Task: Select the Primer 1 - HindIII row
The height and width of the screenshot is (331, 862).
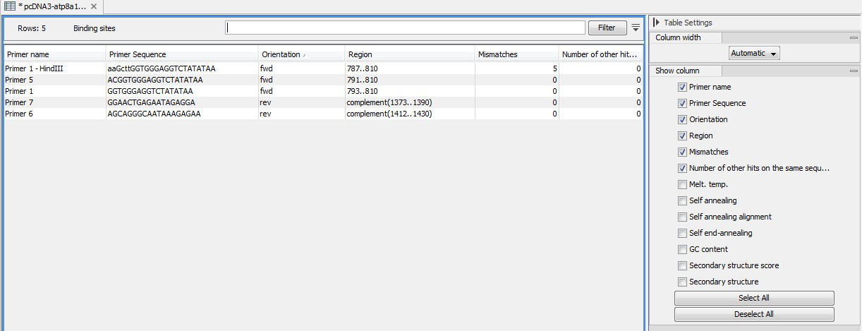Action: tap(54, 68)
